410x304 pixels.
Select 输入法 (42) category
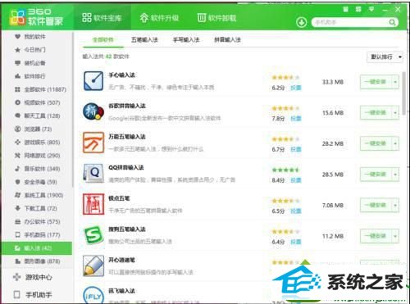[37, 248]
